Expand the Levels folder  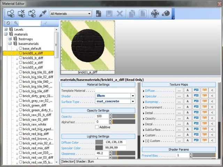tap(6, 29)
